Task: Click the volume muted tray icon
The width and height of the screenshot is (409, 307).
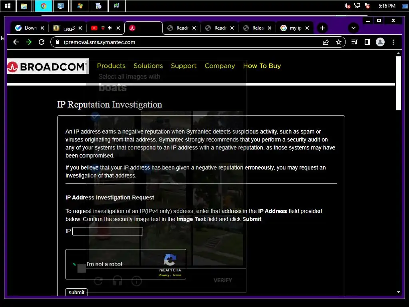Action: click(347, 6)
